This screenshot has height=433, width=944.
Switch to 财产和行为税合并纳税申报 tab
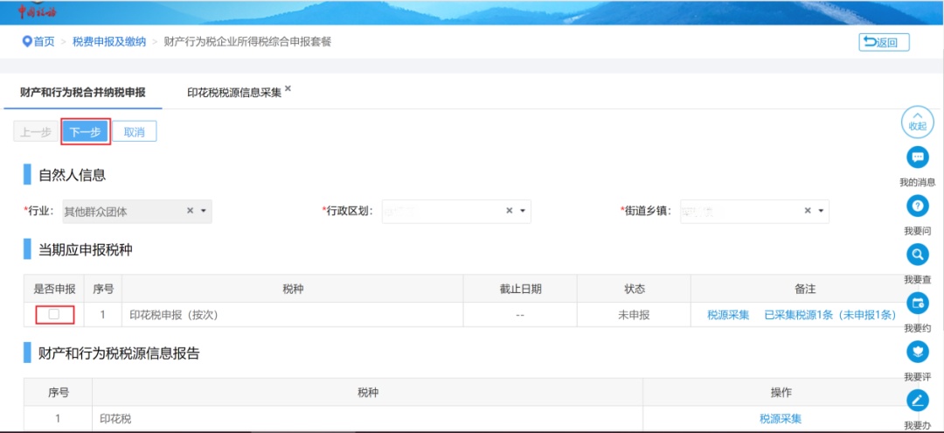pos(82,92)
